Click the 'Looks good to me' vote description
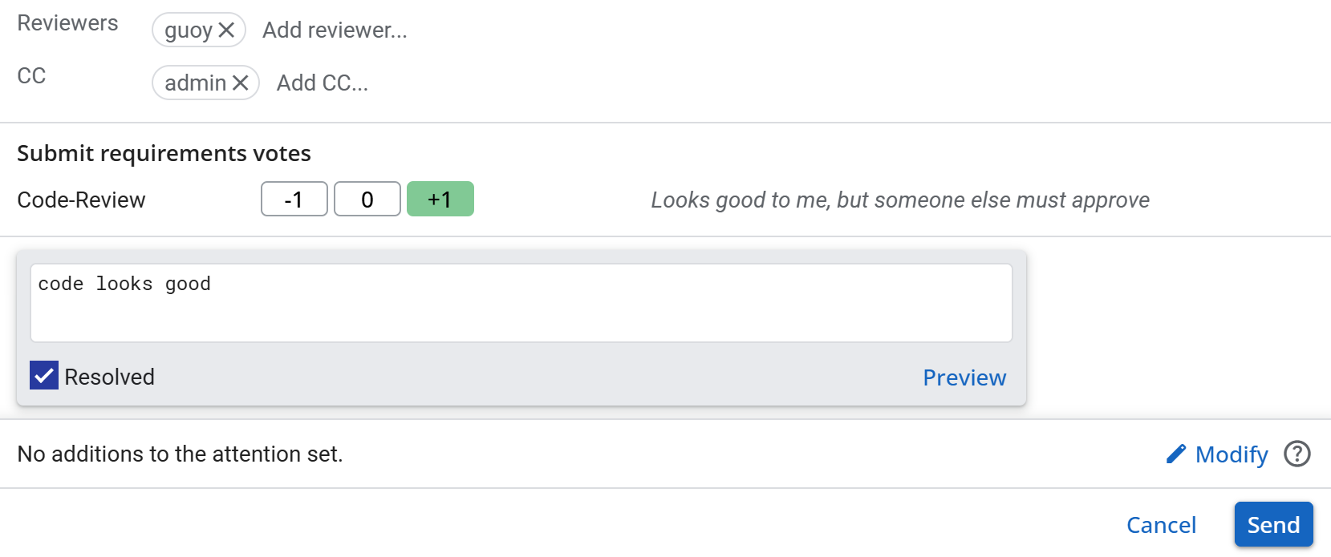Screen dimensions: 1331x557 tap(899, 200)
